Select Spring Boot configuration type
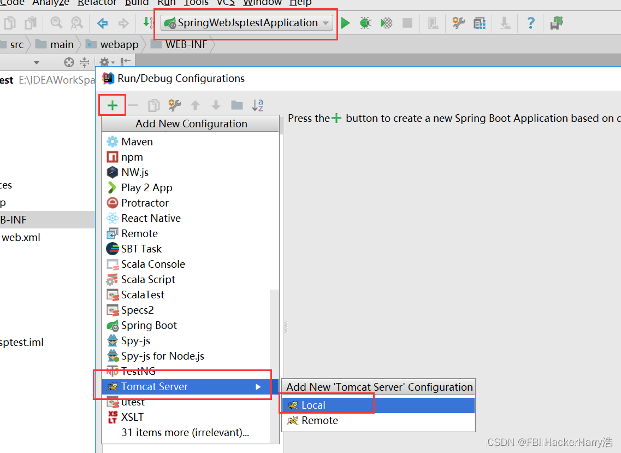The width and height of the screenshot is (621, 453). 187,325
